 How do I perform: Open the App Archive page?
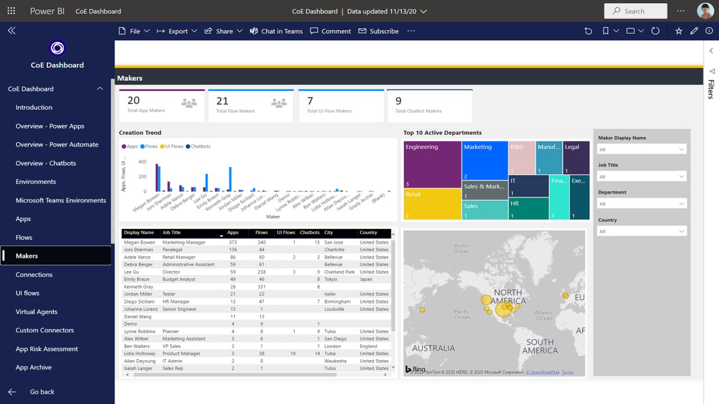34,368
